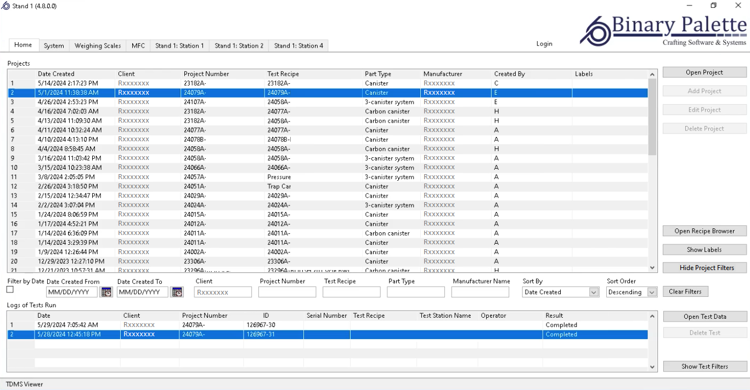The height and width of the screenshot is (390, 750).
Task: Open the Stand 1: Station 2 tab
Action: 239,46
